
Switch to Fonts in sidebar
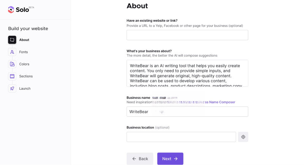(24, 52)
